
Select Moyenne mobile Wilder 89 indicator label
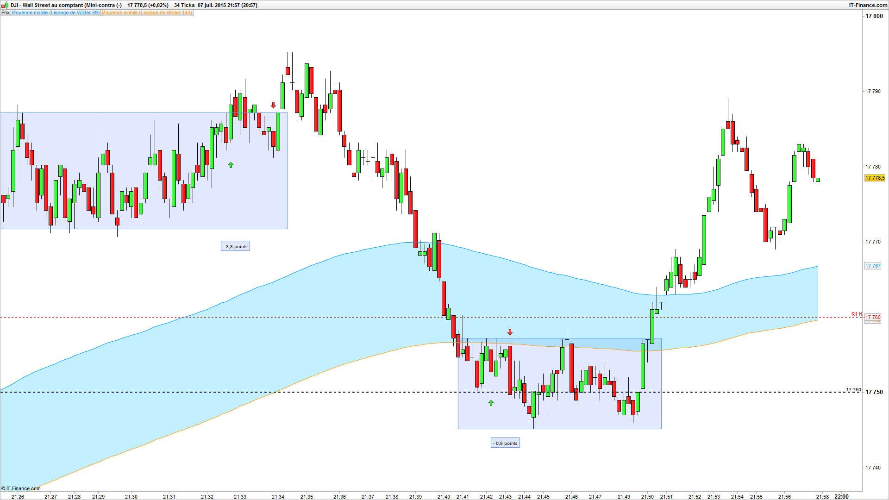(x=56, y=13)
